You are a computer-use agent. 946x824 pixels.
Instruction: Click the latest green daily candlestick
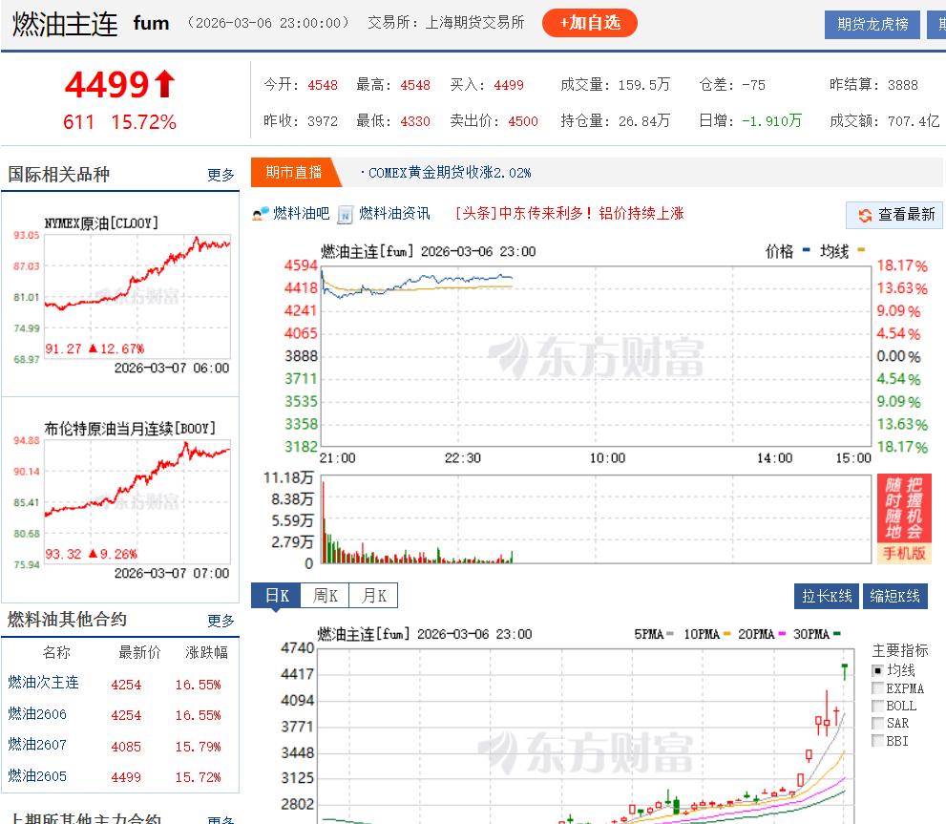coord(845,670)
